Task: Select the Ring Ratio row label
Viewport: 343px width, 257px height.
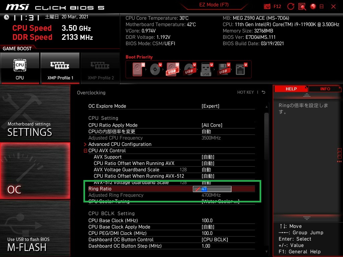Action: 100,189
